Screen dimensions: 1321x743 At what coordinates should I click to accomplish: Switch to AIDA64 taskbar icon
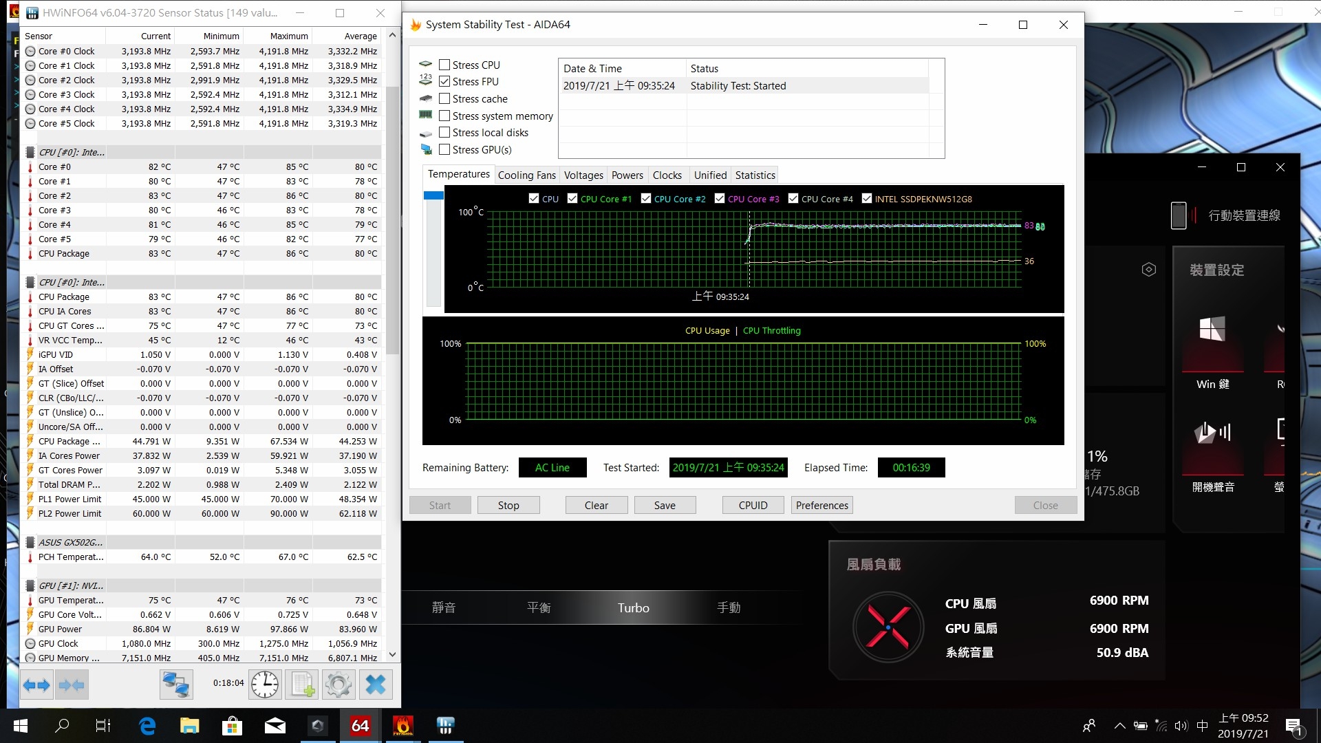point(361,726)
